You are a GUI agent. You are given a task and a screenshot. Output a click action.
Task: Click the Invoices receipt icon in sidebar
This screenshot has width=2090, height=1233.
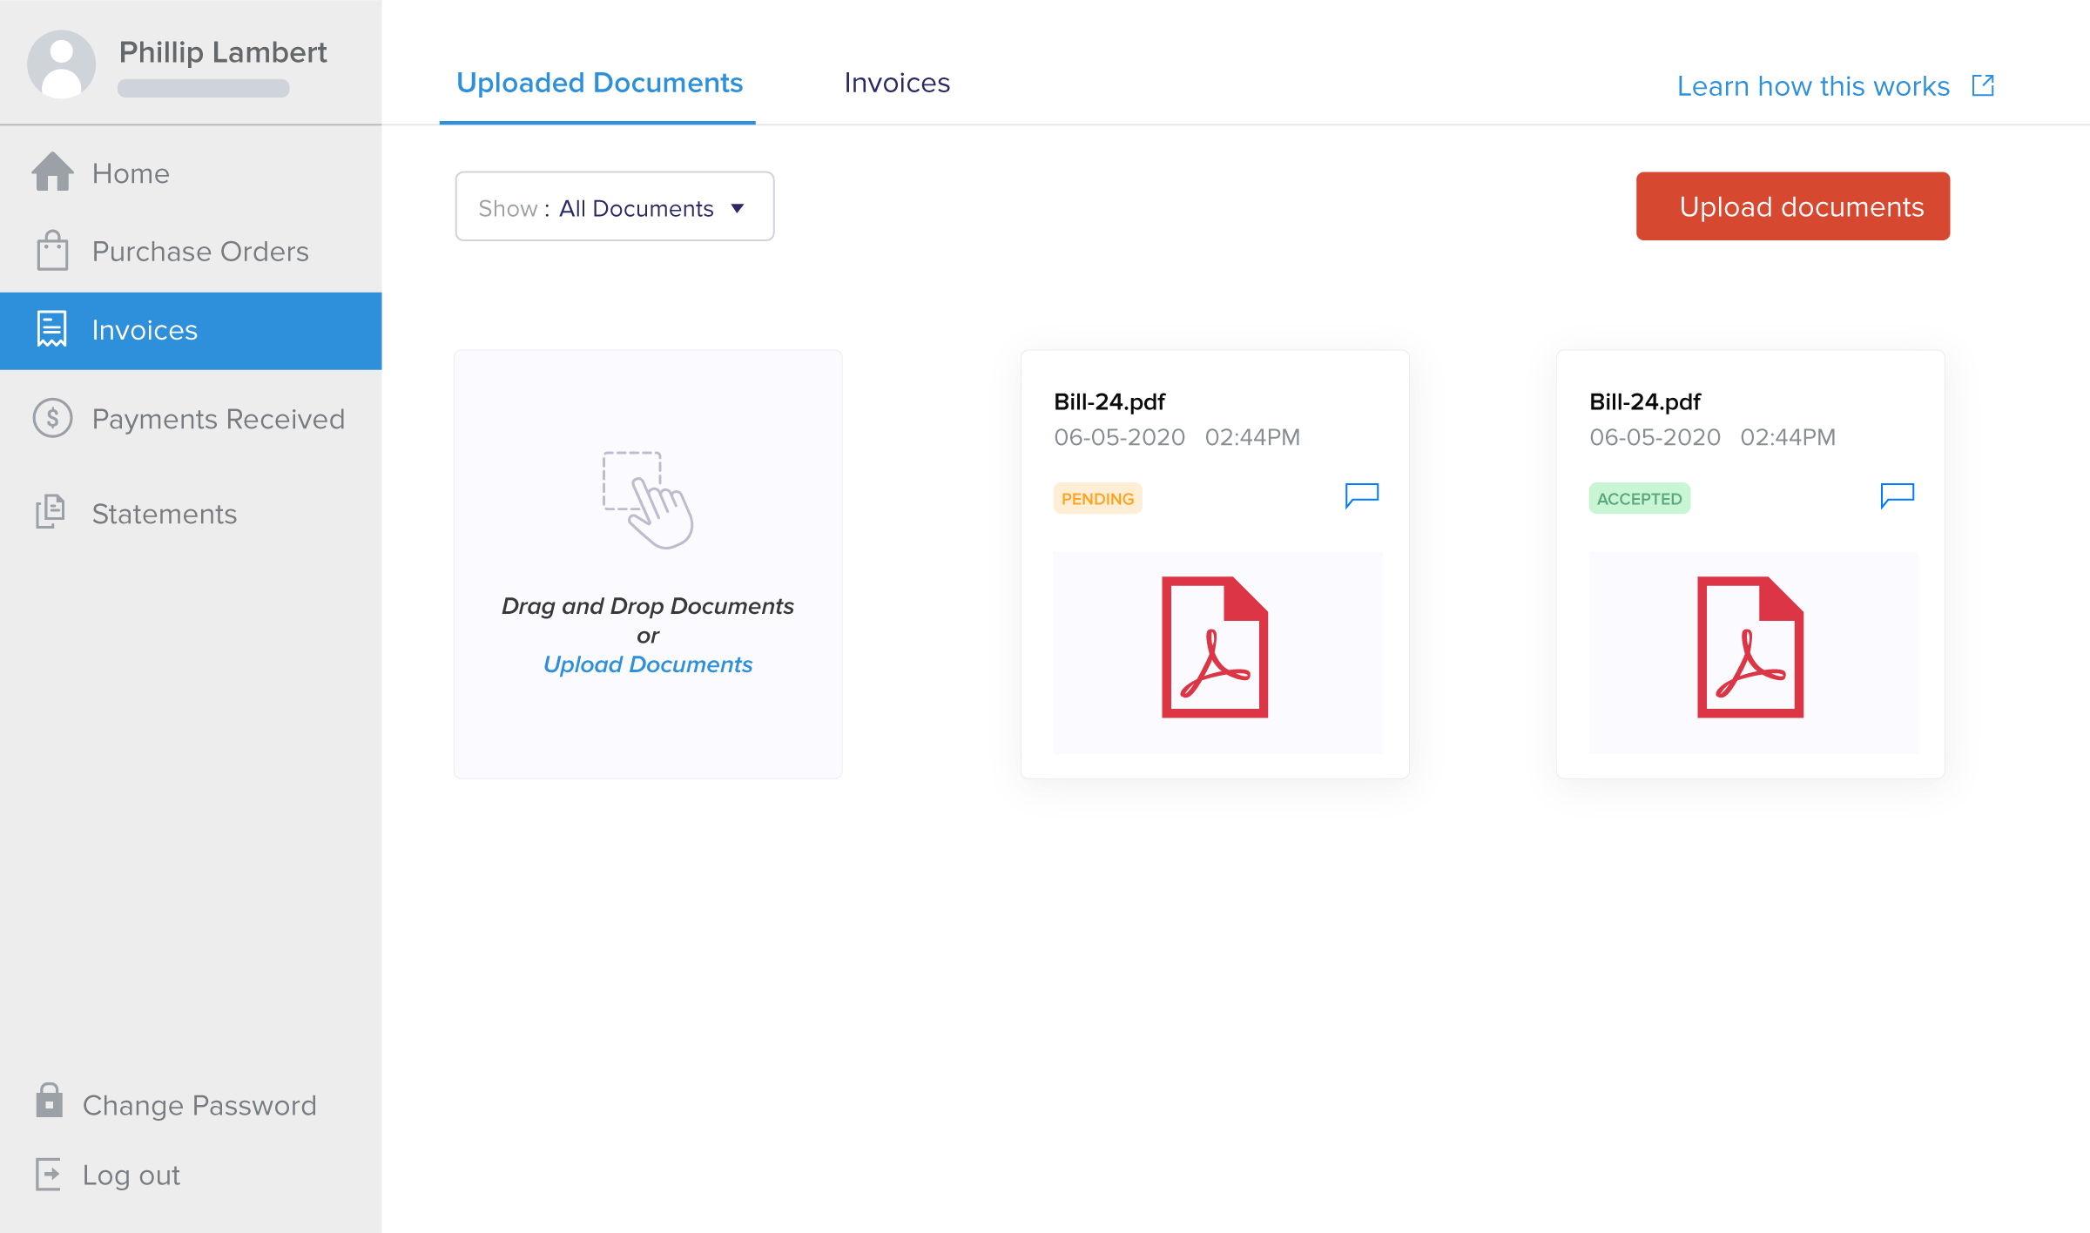53,329
